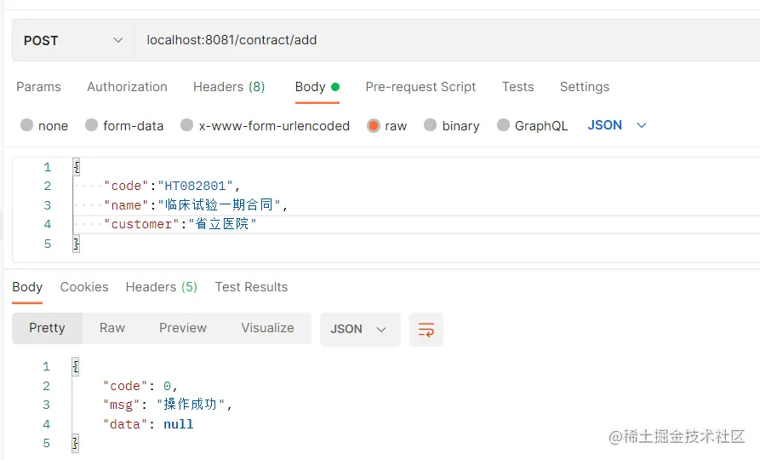The height and width of the screenshot is (460, 760).
Task: Open the request Settings tab
Action: (x=585, y=87)
